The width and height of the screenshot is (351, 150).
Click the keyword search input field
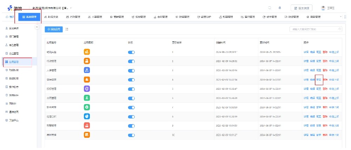point(314,29)
